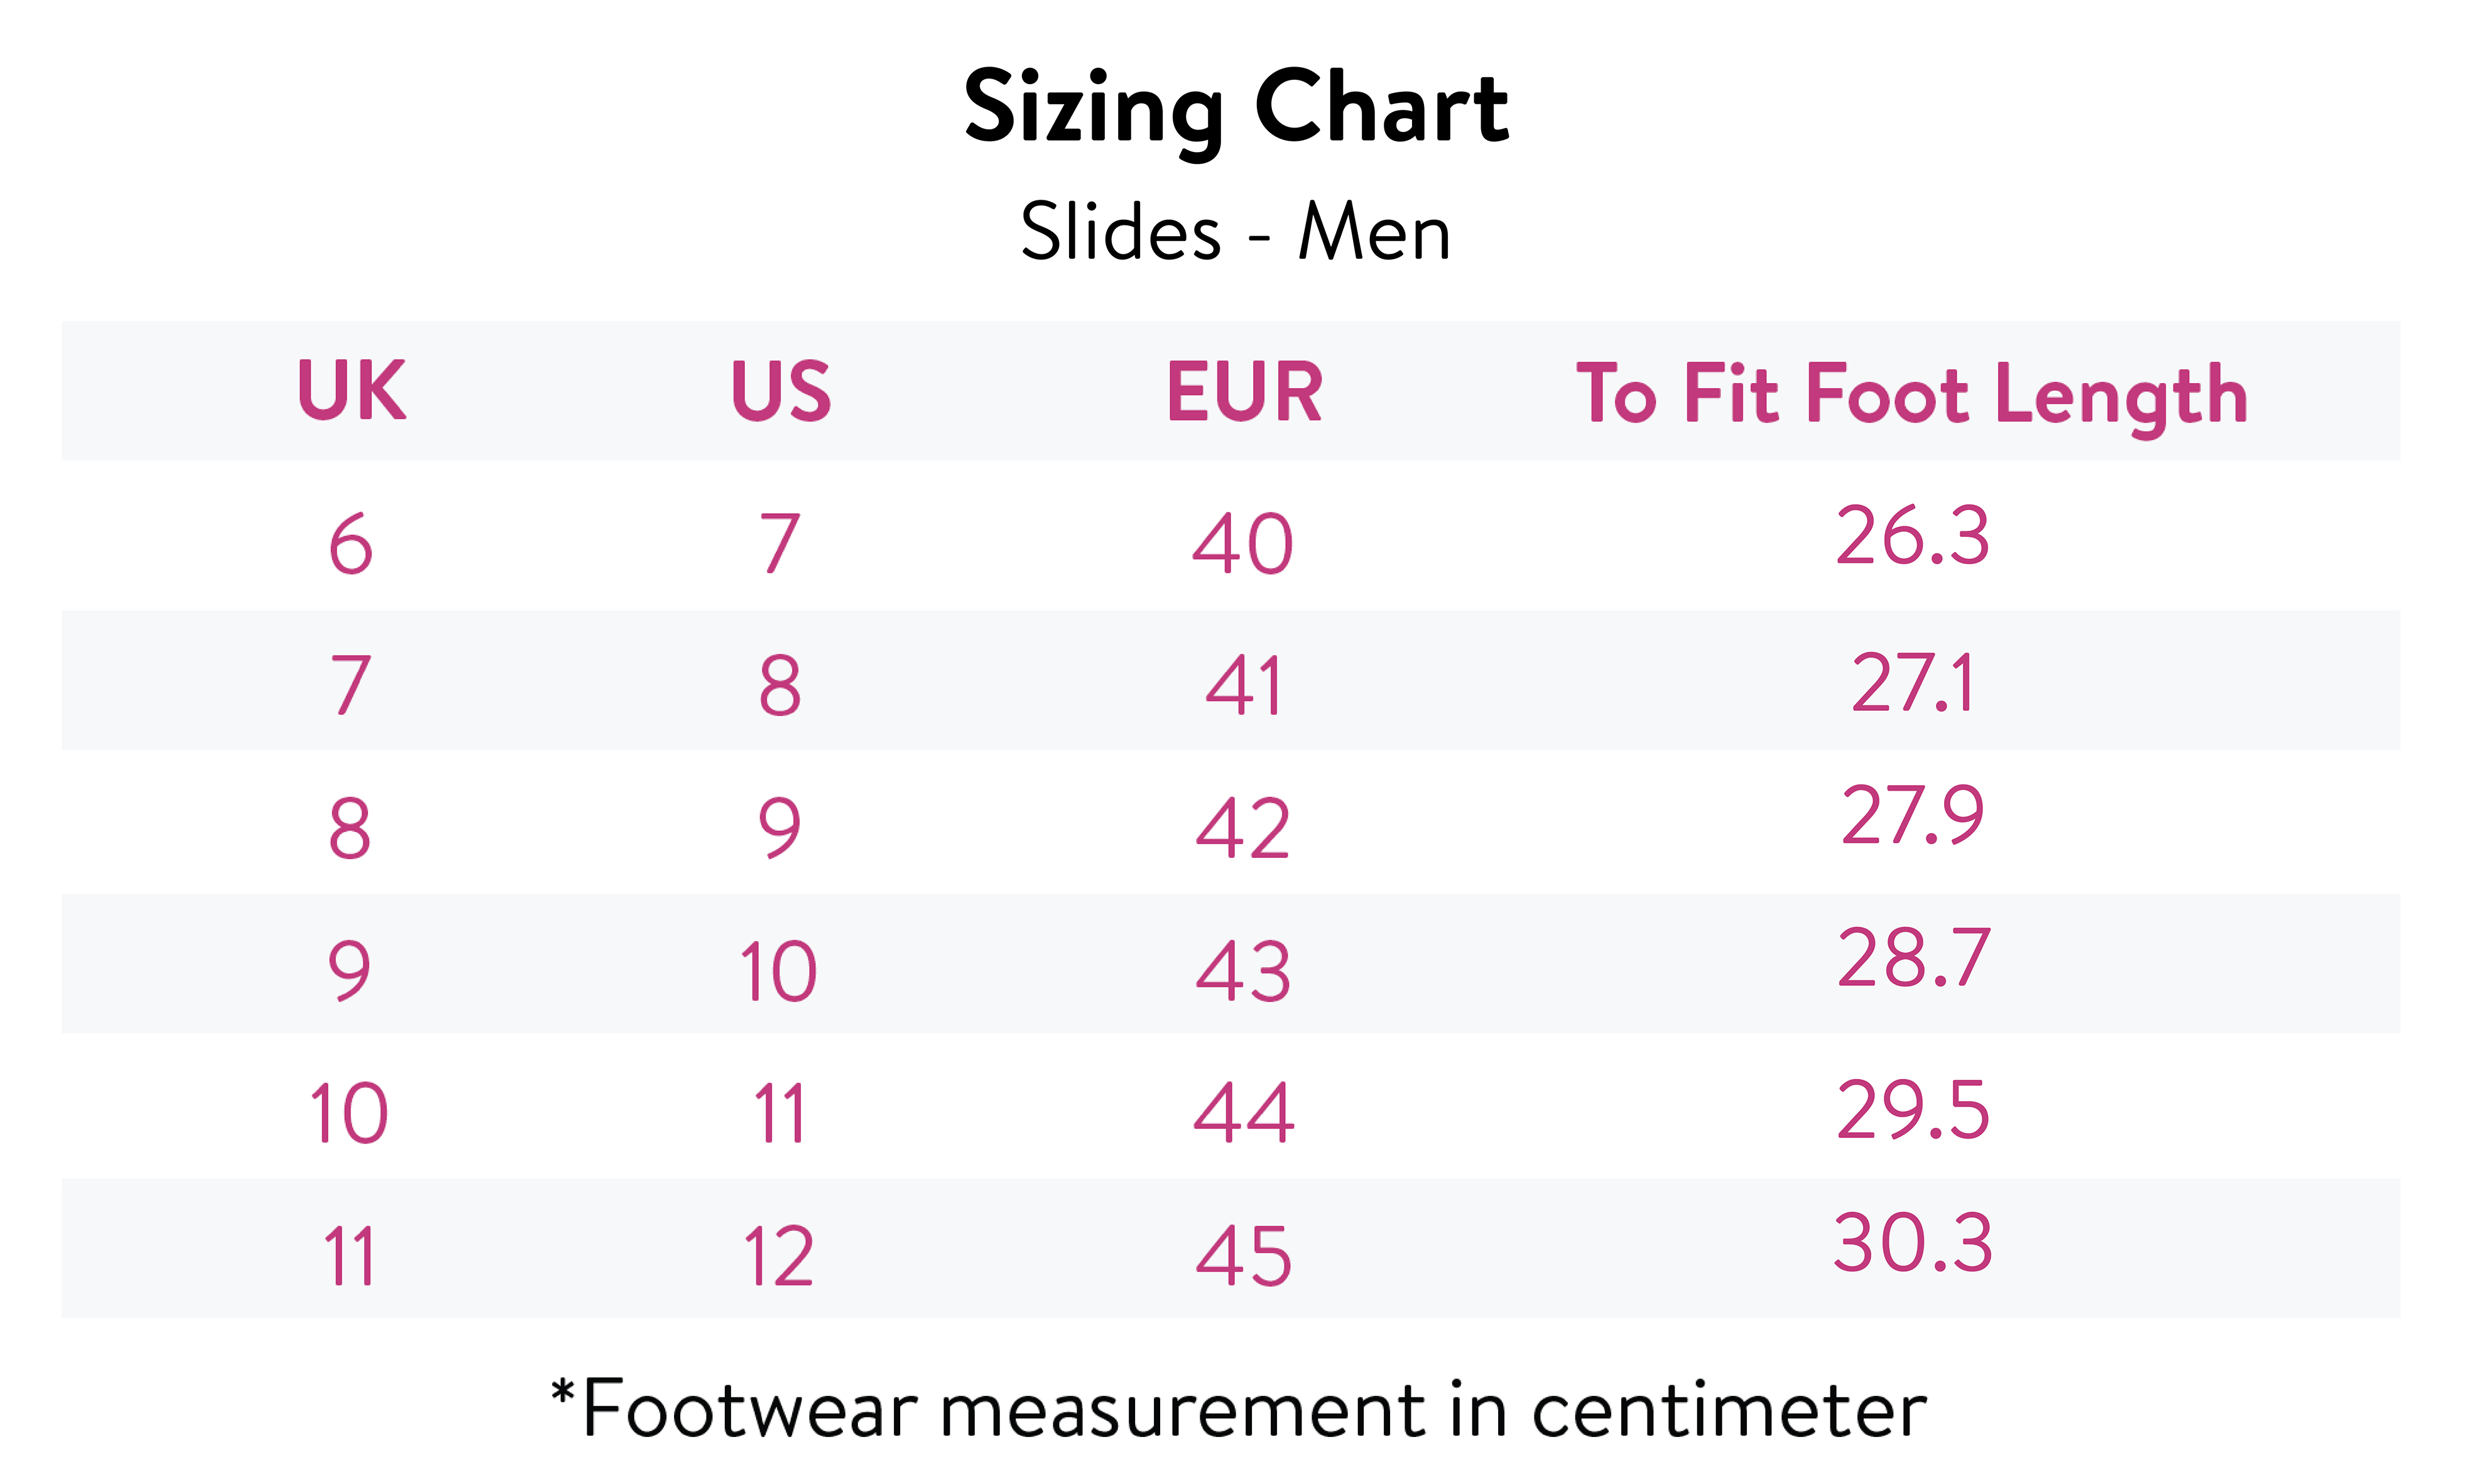Click the To Fit Foot Length header

(x=1912, y=395)
